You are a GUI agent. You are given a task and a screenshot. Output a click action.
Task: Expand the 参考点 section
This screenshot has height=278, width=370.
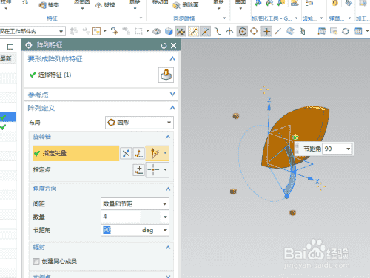coord(172,94)
